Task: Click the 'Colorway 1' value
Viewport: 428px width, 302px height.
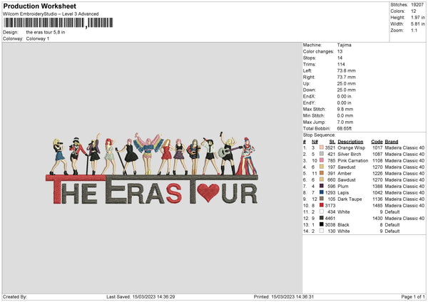Action: [x=38, y=38]
